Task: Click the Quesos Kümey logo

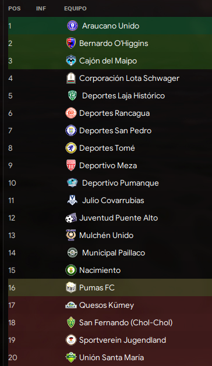Action: [71, 305]
